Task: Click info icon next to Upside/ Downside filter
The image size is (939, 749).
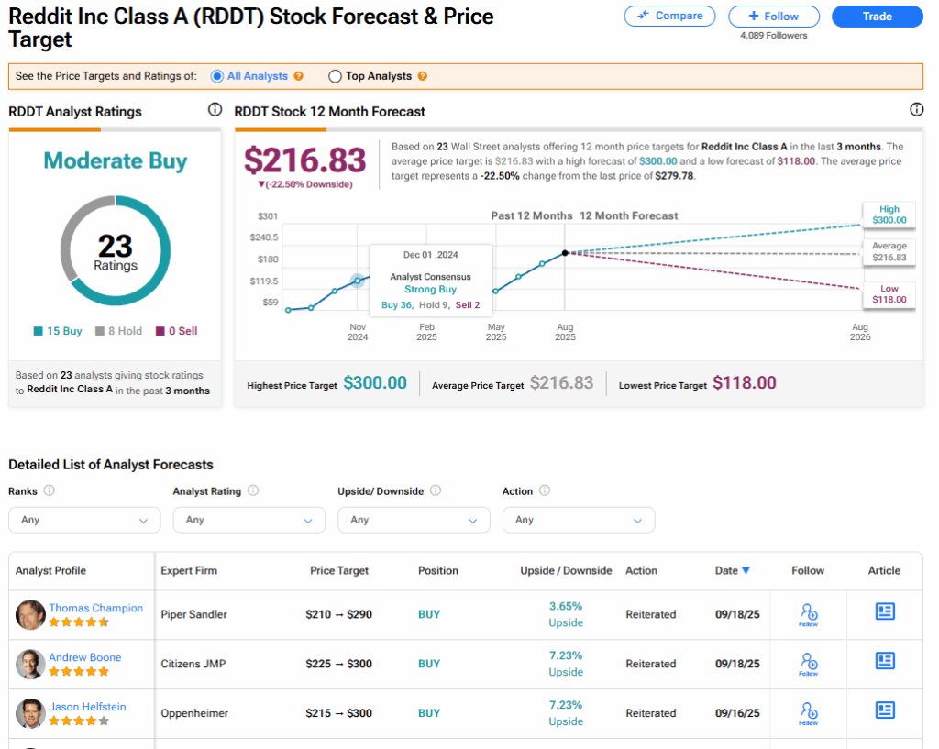Action: tap(436, 490)
